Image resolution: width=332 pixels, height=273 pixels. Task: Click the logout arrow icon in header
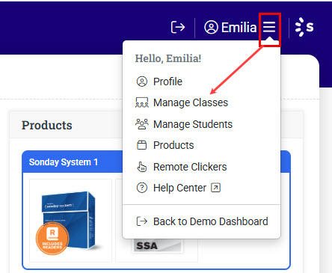[178, 27]
